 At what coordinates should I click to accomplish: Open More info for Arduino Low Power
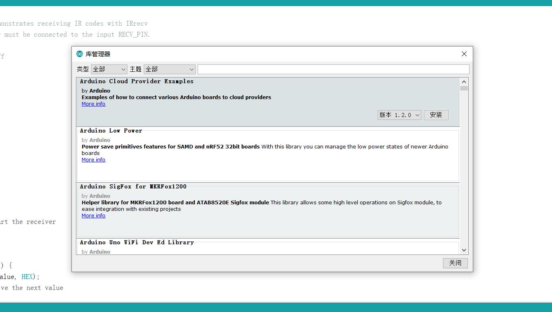[x=93, y=160]
